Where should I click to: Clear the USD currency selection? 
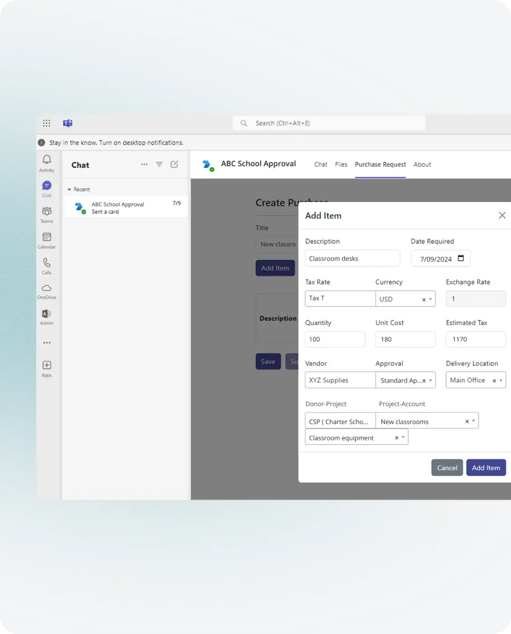(x=424, y=300)
